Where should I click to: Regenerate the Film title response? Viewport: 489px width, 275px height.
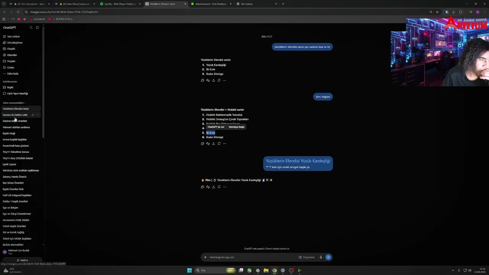pyautogui.click(x=219, y=187)
